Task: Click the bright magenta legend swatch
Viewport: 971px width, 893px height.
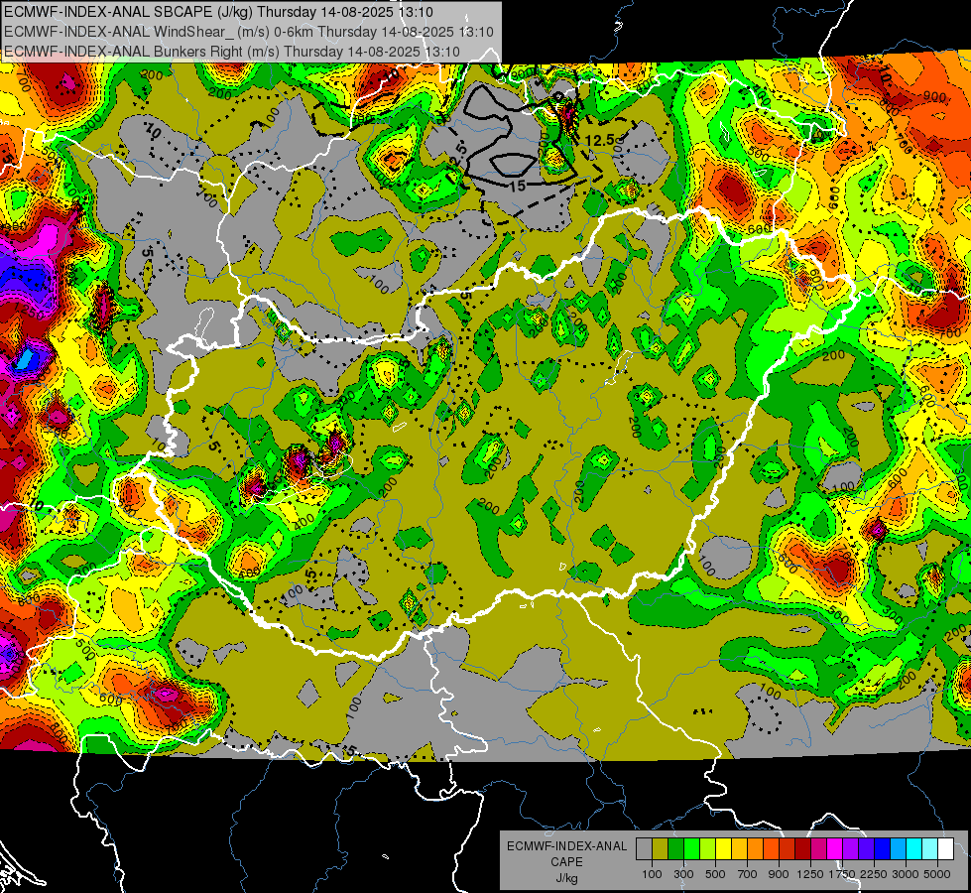Action: click(x=835, y=849)
